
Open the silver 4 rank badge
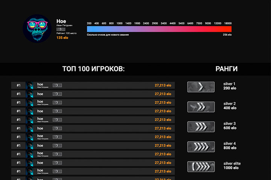coord(201,147)
